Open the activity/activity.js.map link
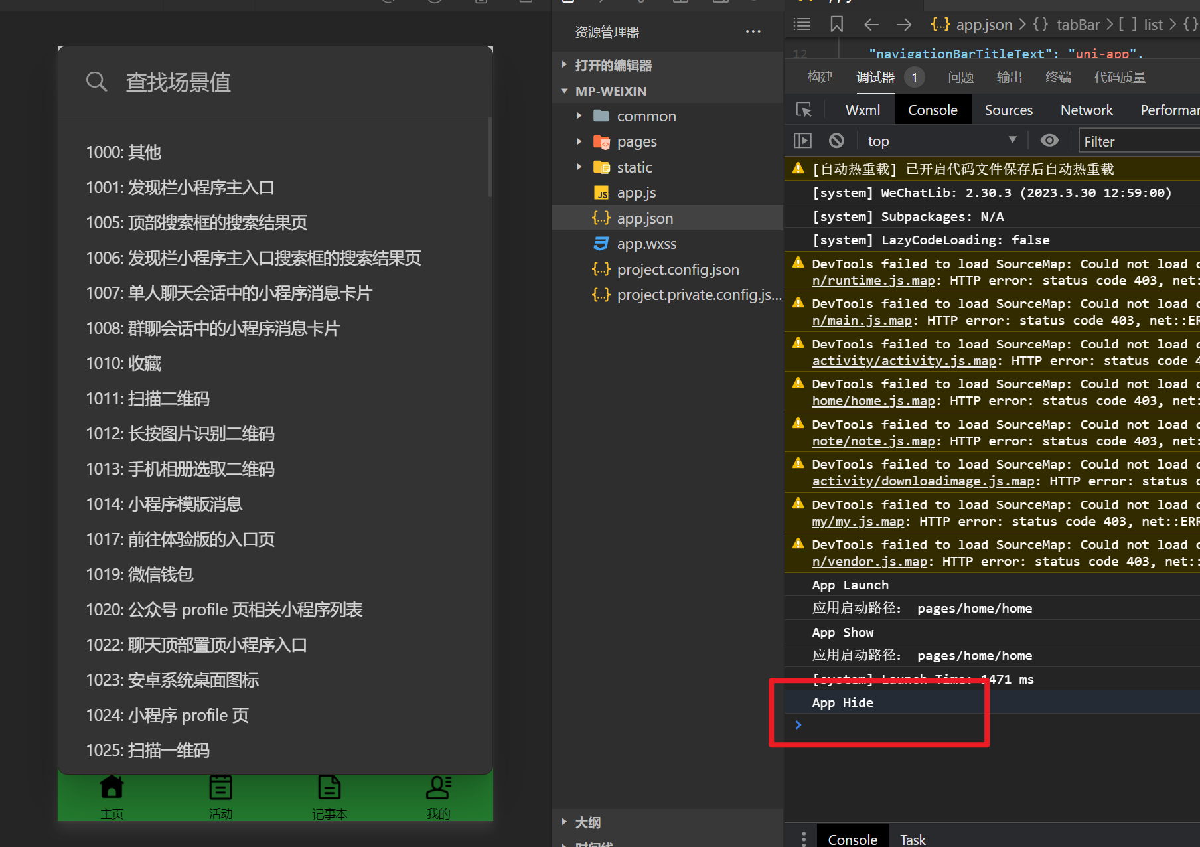 905,360
